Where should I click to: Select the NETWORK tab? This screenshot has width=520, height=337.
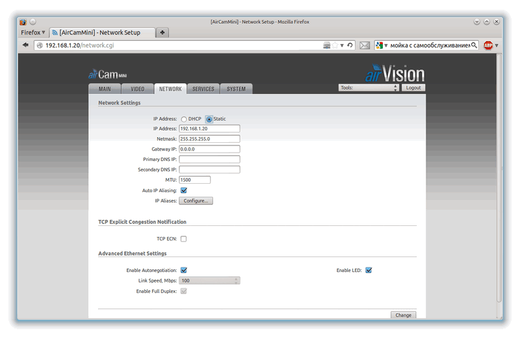(x=170, y=89)
